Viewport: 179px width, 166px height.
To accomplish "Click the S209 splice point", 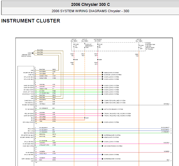I will tap(98, 59).
